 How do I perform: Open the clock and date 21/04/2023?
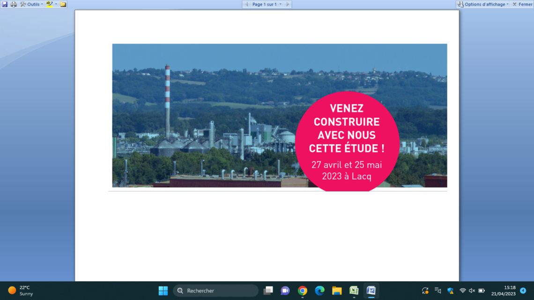pos(504,291)
